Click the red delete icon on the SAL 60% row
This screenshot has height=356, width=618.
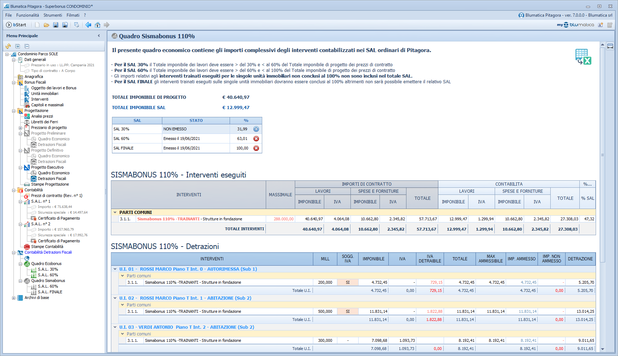(x=256, y=139)
